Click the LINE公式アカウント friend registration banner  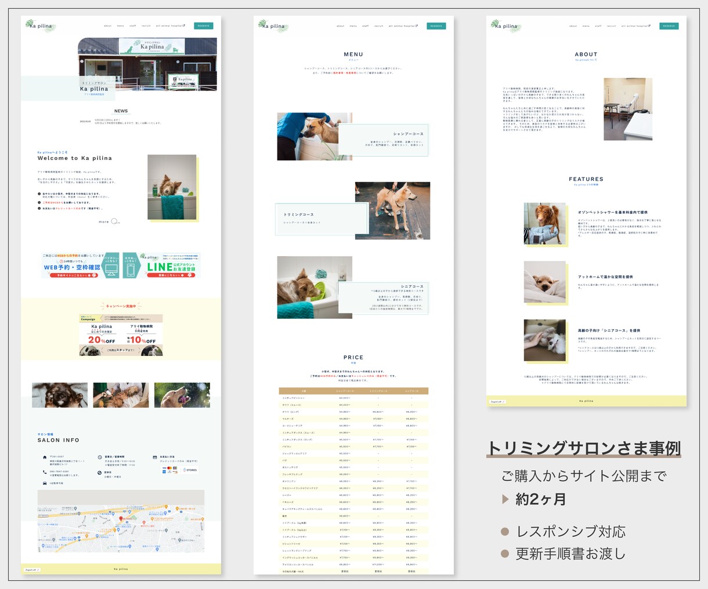click(x=161, y=266)
